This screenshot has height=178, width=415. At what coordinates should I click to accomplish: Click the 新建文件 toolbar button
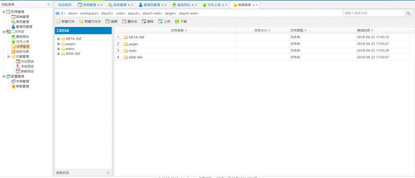tap(66, 22)
